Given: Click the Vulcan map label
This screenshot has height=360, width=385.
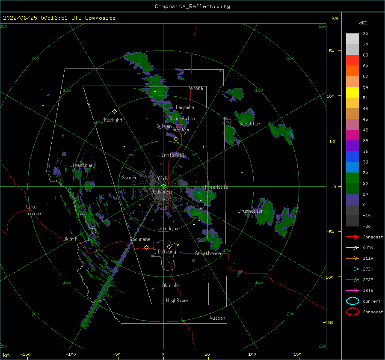Looking at the screenshot, I should click(217, 318).
